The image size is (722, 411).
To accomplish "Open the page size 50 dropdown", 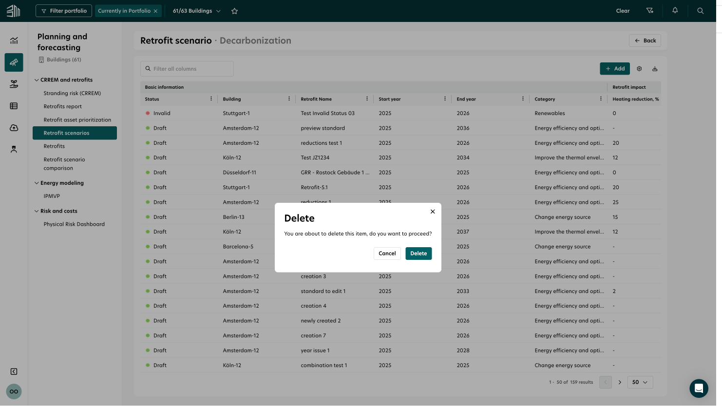I will click(640, 382).
